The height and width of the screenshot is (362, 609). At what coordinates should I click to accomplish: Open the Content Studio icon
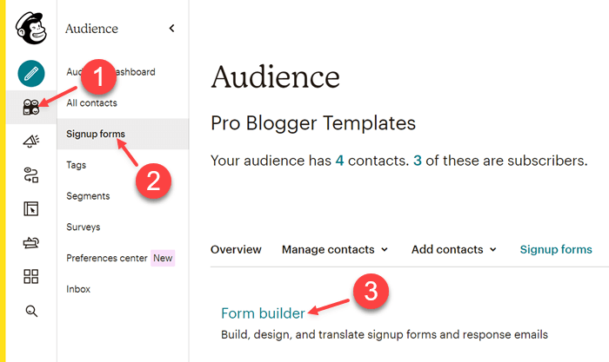coord(31,243)
